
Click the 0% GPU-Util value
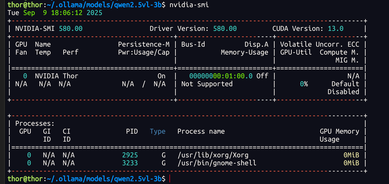(304, 84)
